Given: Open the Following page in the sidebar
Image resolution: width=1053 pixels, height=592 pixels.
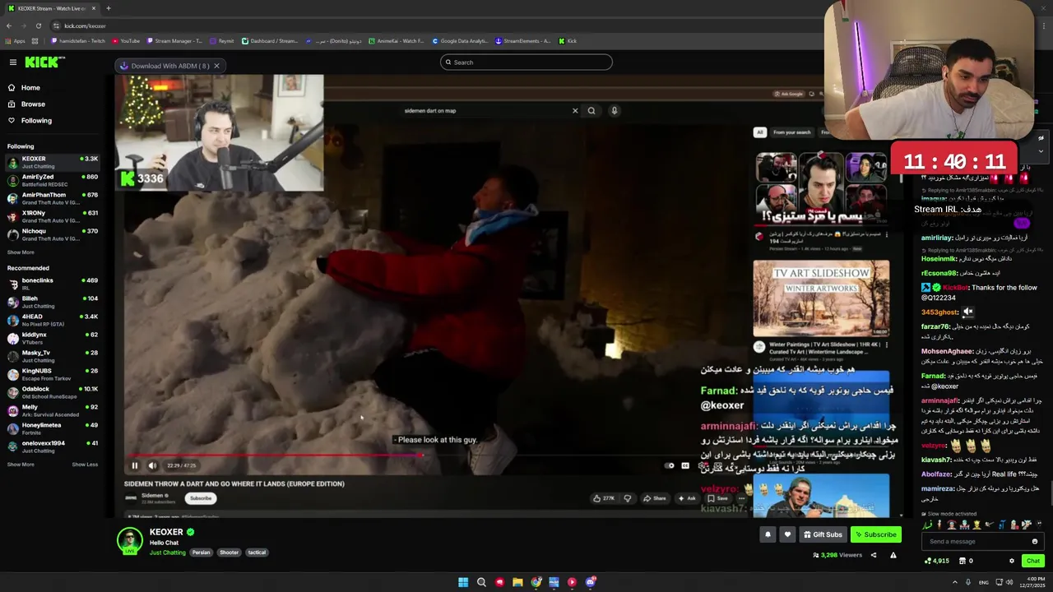Looking at the screenshot, I should click(36, 121).
